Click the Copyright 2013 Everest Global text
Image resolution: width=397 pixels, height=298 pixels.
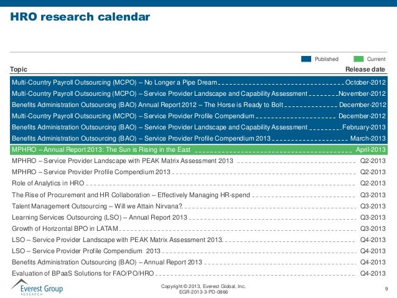pyautogui.click(x=203, y=286)
